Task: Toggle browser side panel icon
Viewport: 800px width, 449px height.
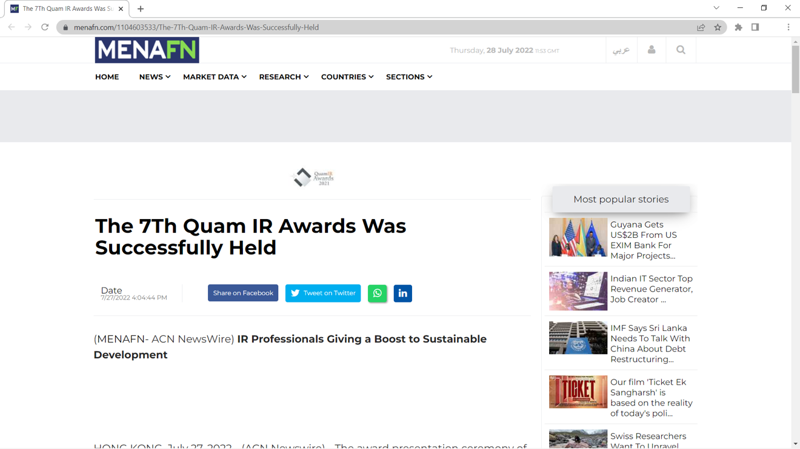Action: 755,27
